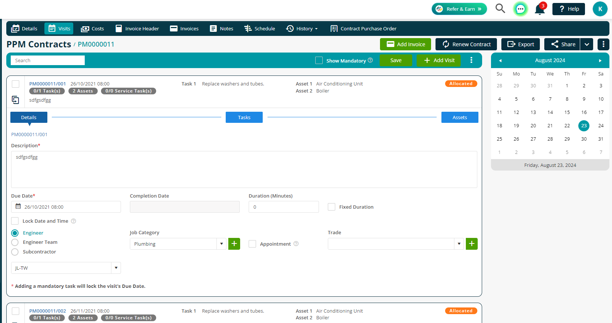Select the Subcontractor radio button
Screen dimensions: 612x323
point(15,252)
